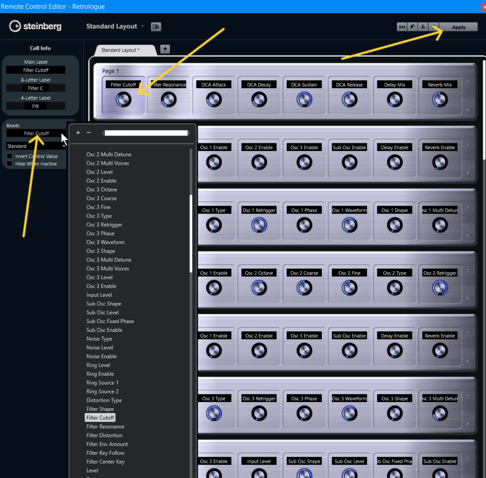Screen dimensions: 486x478
Task: Click the Steinberg logo
Action: [35, 27]
